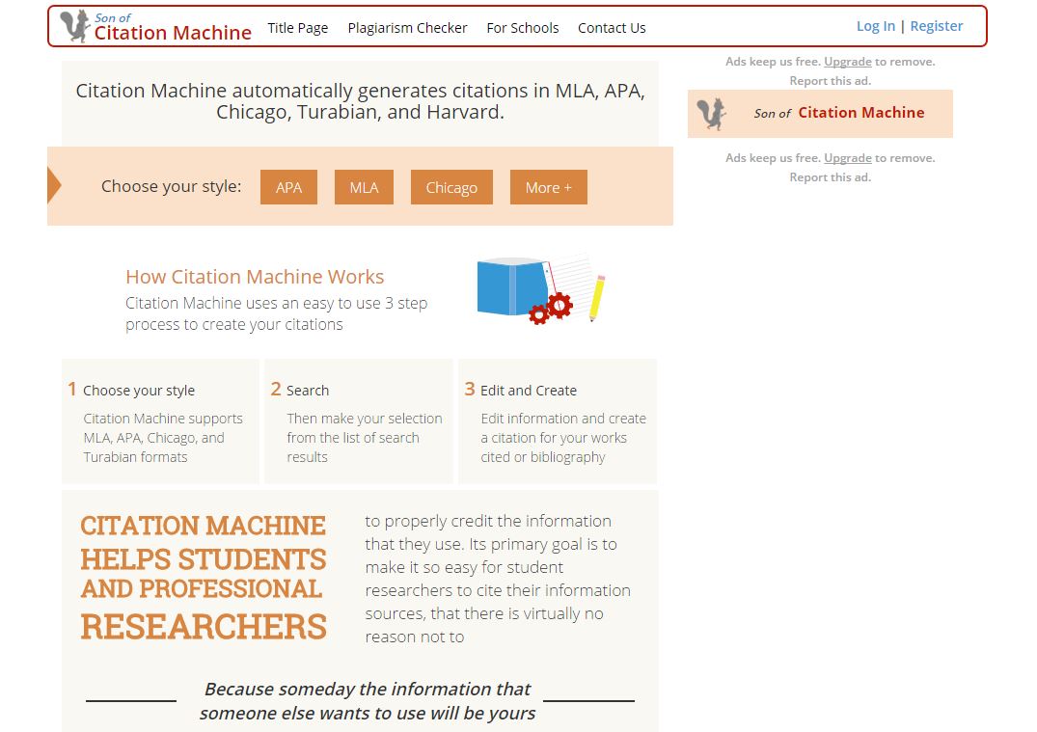Expand the More + styles button
This screenshot has height=732, width=1037.
(x=548, y=187)
